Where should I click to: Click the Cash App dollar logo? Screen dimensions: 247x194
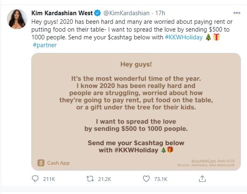click(x=41, y=162)
